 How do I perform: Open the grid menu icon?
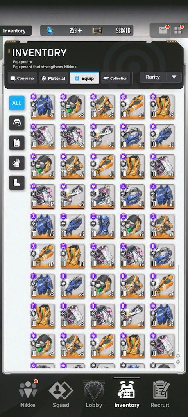(178, 30)
